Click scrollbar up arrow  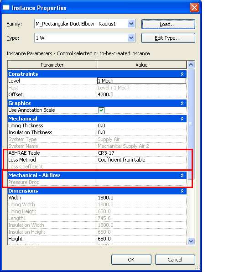pyautogui.click(x=191, y=65)
